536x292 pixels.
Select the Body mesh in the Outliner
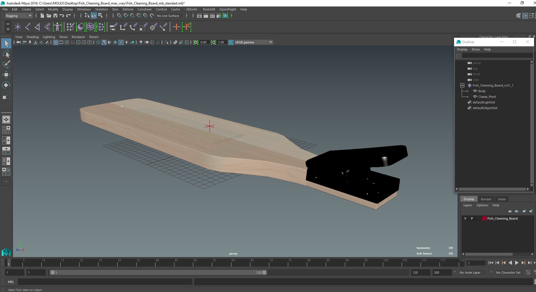click(482, 91)
